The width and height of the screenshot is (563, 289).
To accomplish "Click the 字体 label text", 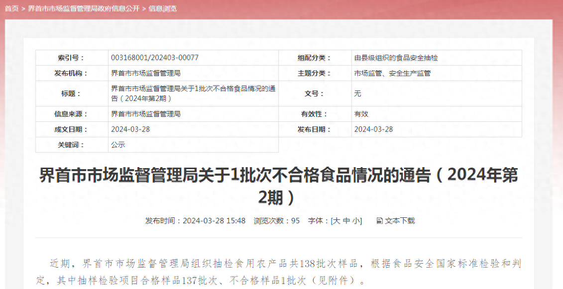I will tap(317, 220).
